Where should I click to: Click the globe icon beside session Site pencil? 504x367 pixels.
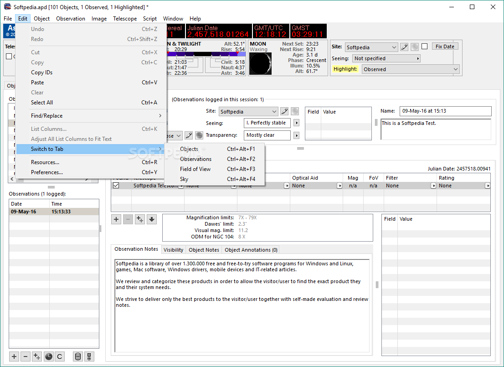[295, 111]
